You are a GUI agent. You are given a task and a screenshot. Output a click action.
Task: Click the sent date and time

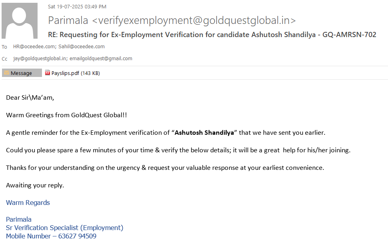(77, 7)
